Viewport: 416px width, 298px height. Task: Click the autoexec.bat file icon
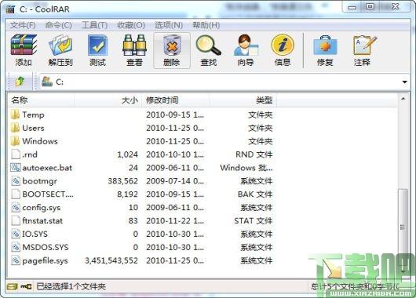tap(16, 168)
